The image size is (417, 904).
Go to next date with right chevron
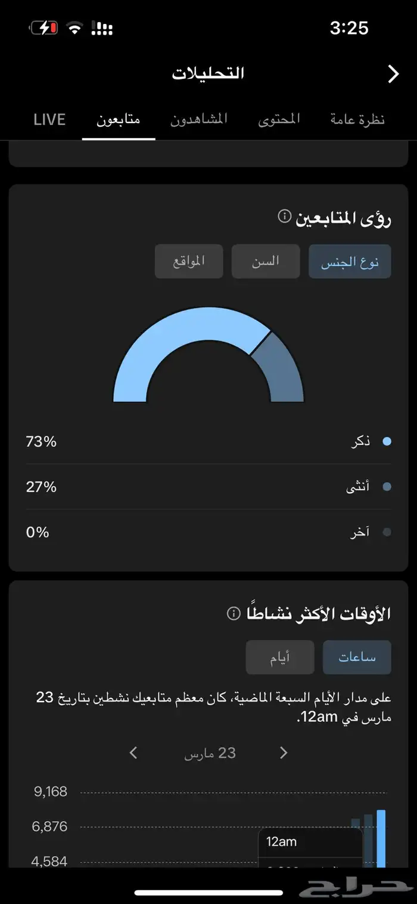pyautogui.click(x=284, y=753)
